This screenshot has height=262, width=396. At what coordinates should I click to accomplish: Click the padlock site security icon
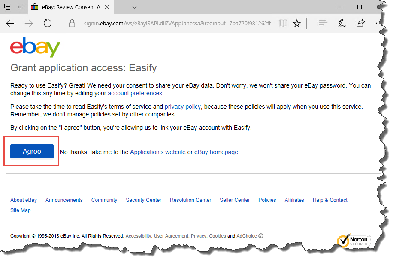72,23
